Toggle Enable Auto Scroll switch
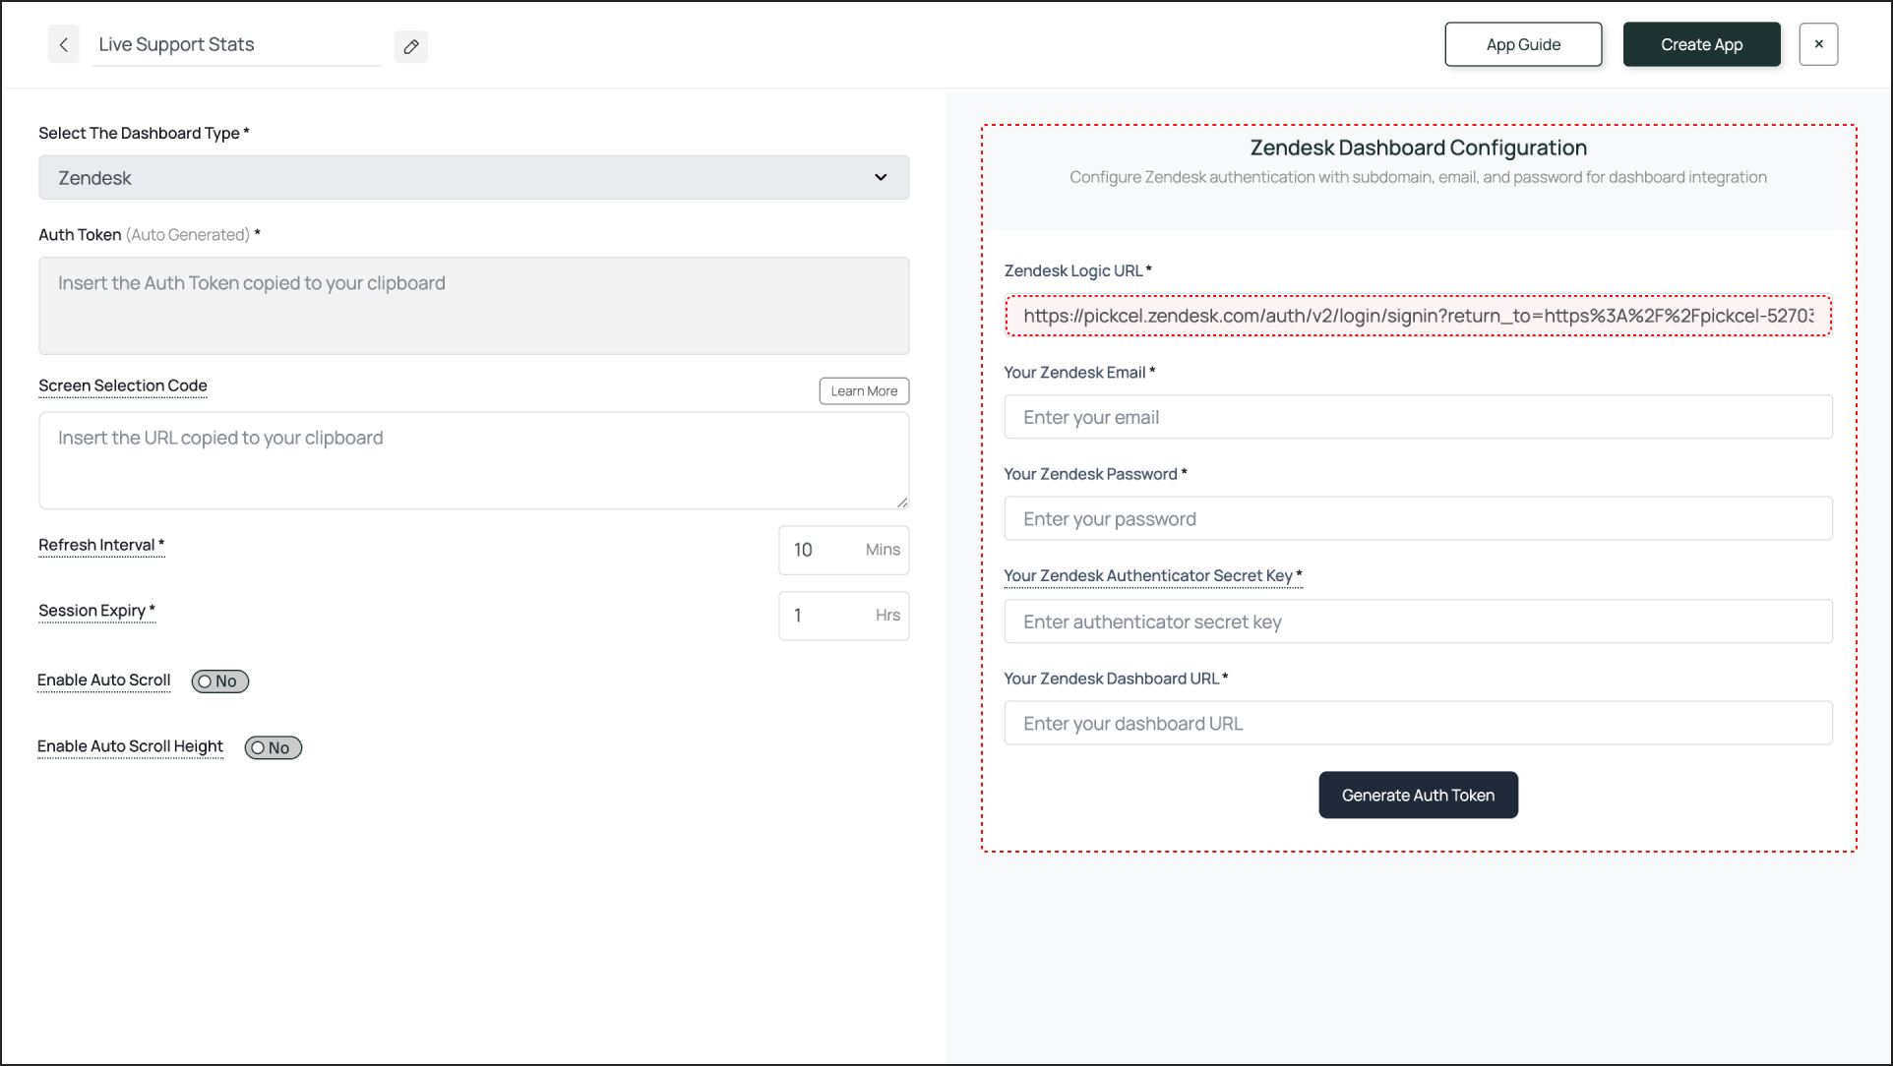The height and width of the screenshot is (1066, 1893). [220, 681]
